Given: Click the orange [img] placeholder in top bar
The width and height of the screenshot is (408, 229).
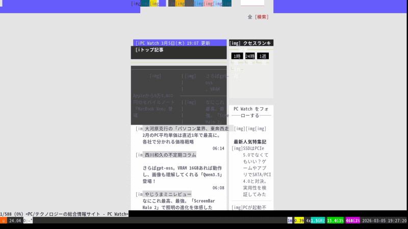Looking at the screenshot, I should (x=180, y=4).
